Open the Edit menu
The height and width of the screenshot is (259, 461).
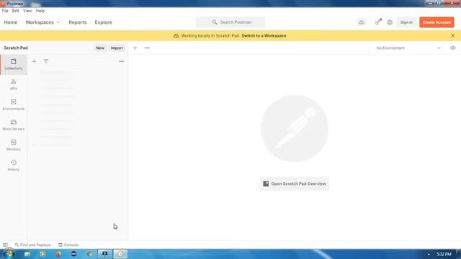(x=16, y=11)
